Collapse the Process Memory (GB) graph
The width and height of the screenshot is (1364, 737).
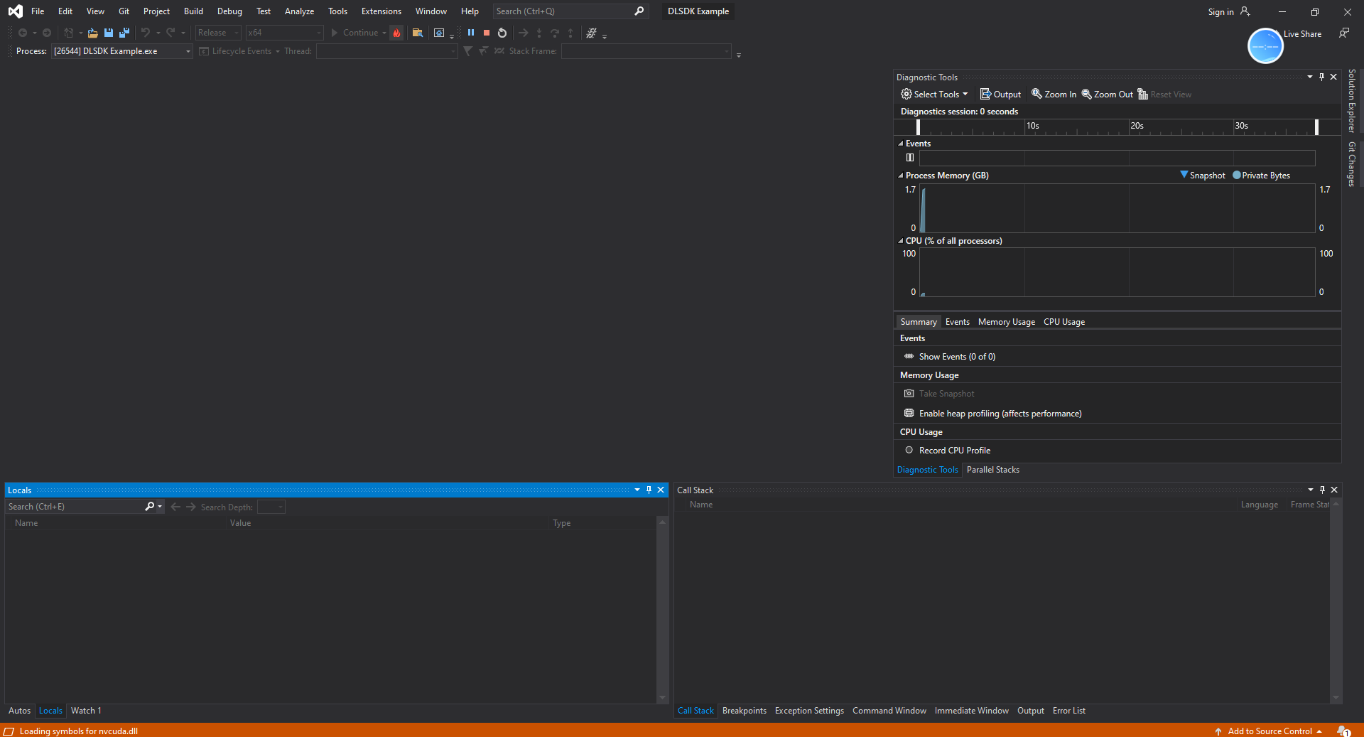[901, 176]
